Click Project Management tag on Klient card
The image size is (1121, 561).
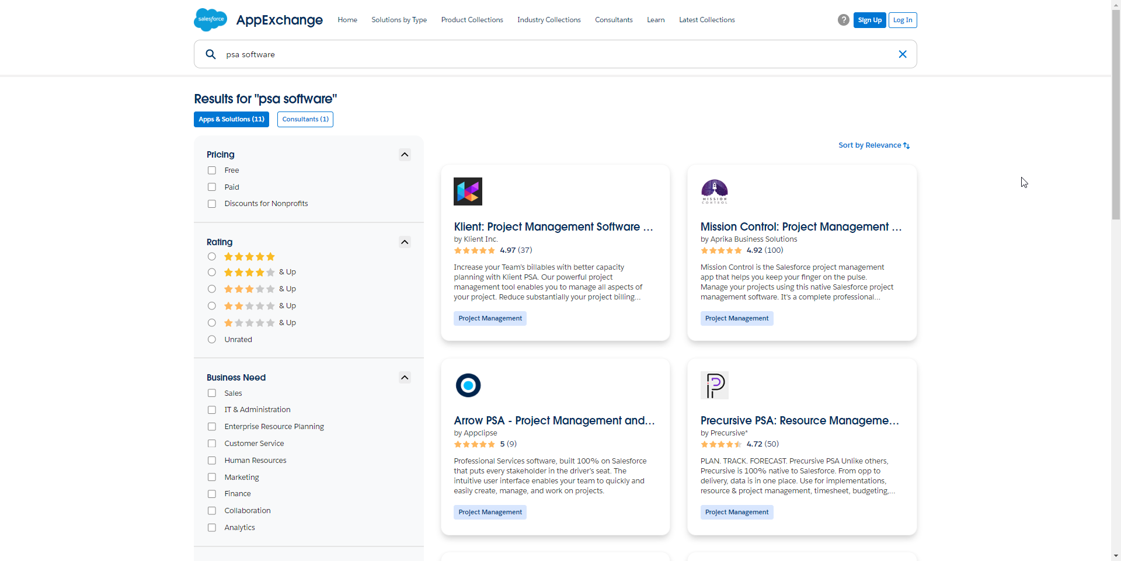[490, 318]
